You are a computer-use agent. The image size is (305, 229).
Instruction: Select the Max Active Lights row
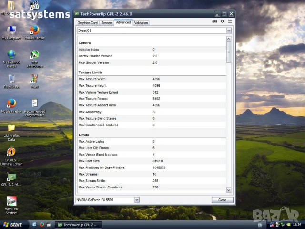(x=152, y=141)
